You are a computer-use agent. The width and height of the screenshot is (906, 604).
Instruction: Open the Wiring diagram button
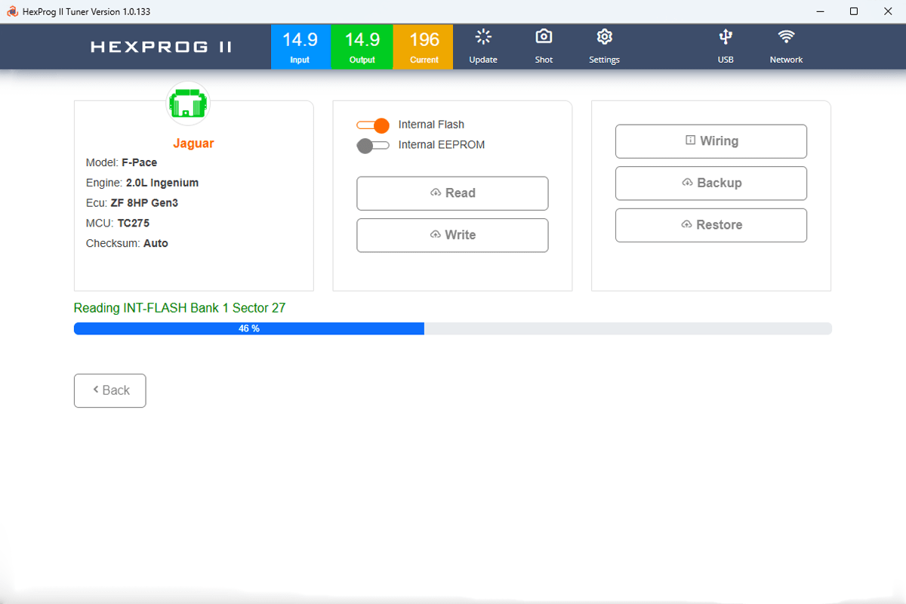[711, 141]
